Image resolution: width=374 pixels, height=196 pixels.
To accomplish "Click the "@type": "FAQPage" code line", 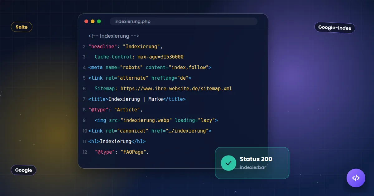I will (122, 152).
